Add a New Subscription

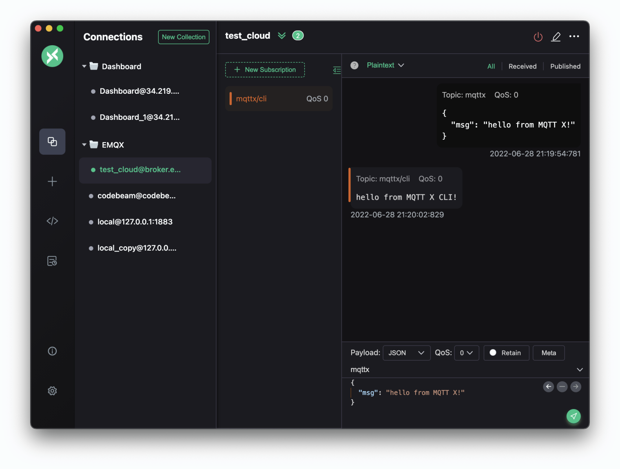tap(265, 70)
